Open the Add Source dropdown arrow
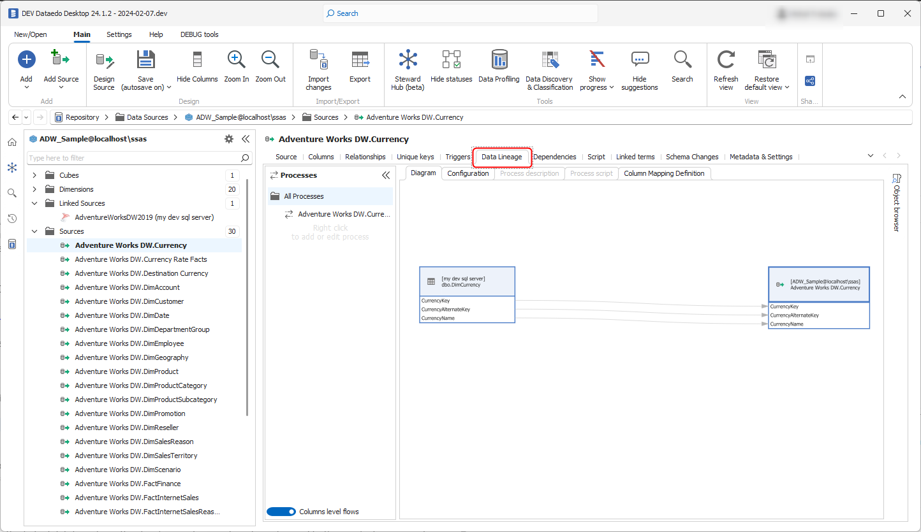Viewport: 921px width, 532px height. point(61,88)
